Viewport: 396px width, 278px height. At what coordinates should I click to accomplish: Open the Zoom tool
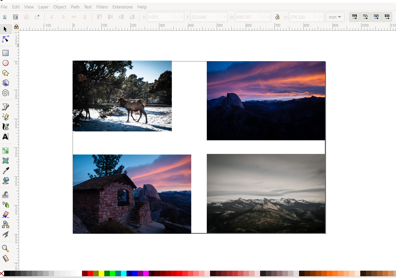click(5, 248)
